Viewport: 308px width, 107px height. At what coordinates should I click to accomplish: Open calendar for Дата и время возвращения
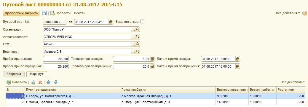(x=238, y=66)
